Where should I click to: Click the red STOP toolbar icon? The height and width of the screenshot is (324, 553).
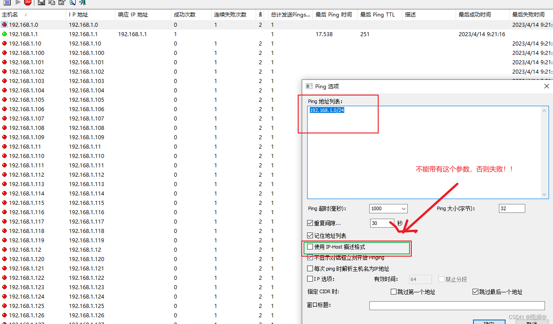pos(27,3)
